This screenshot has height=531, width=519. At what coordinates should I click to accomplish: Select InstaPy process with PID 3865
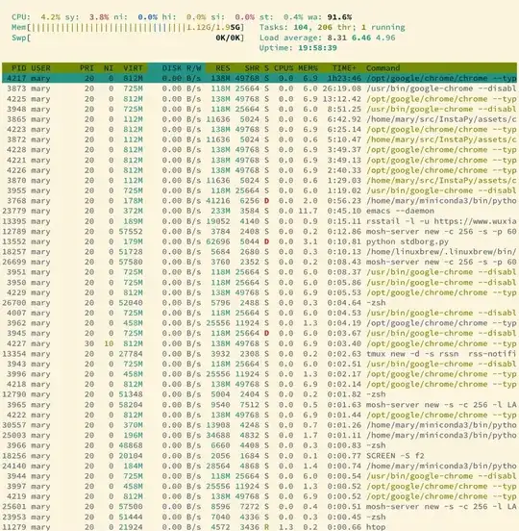tap(259, 119)
